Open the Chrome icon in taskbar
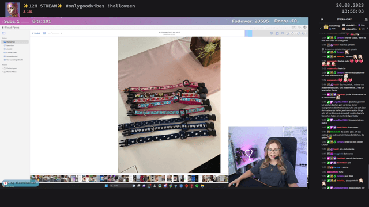 click(x=171, y=186)
